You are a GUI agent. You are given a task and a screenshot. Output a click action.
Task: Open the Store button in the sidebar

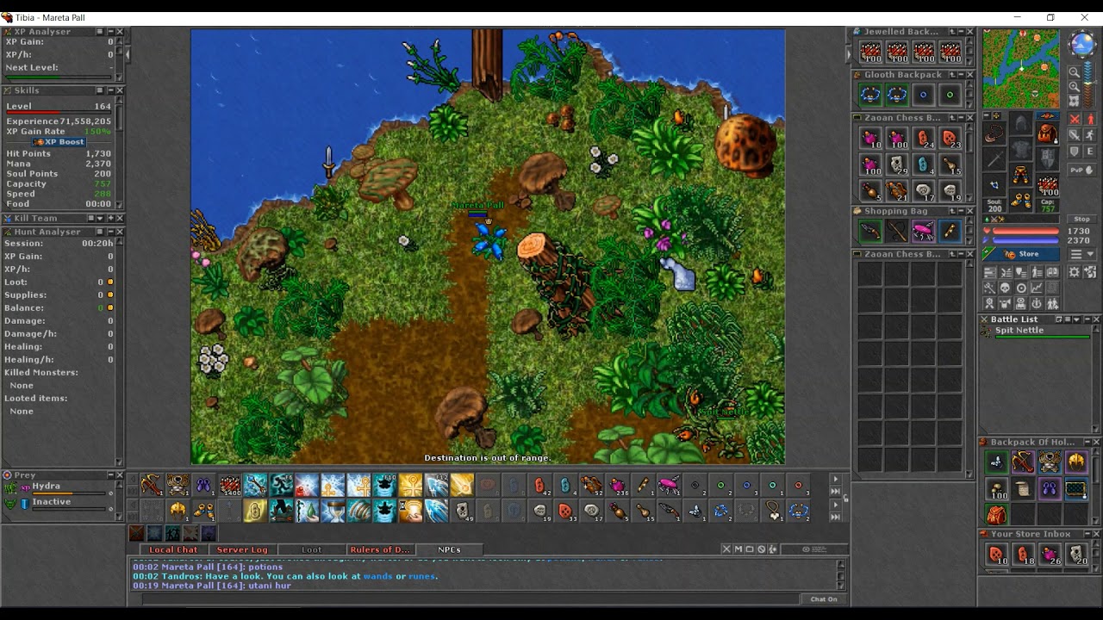(1021, 254)
